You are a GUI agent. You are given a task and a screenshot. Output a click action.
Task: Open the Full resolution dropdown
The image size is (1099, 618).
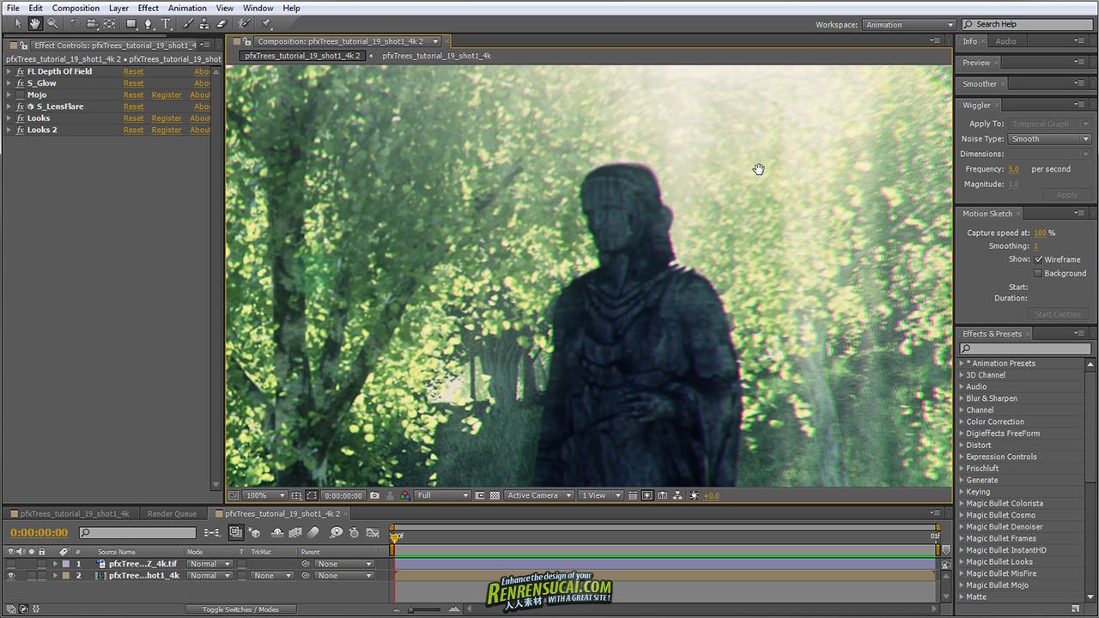click(443, 495)
